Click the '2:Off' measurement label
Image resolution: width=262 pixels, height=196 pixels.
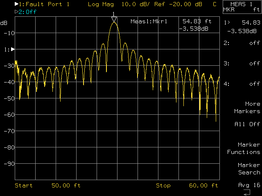click(27, 12)
